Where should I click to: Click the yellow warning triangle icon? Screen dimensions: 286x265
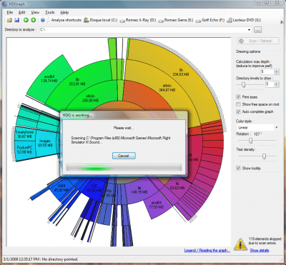240,244
